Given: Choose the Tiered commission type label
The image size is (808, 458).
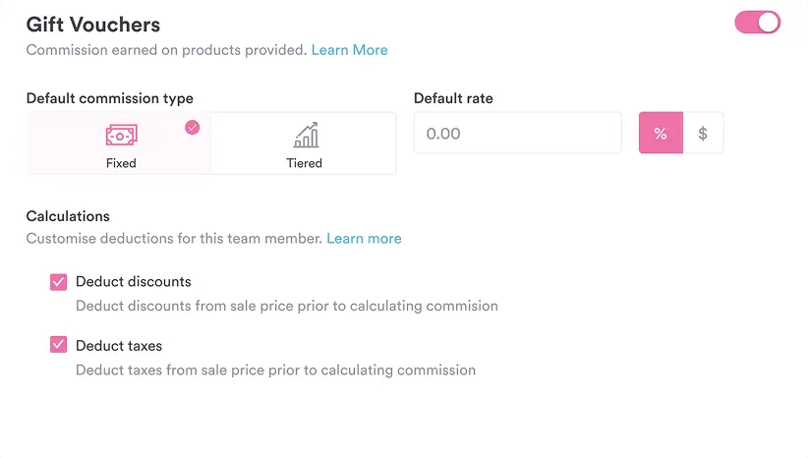Looking at the screenshot, I should click(305, 163).
